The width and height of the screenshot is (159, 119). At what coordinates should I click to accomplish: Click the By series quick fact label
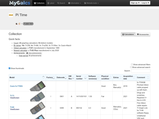[17, 46]
